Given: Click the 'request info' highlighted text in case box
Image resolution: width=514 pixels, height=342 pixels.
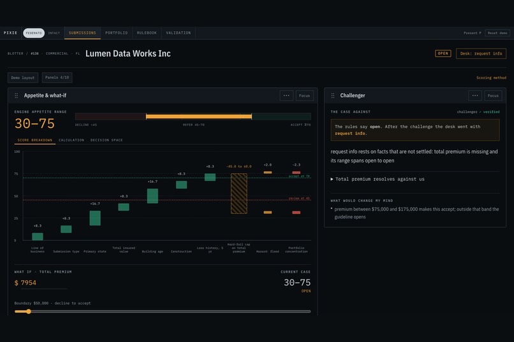Looking at the screenshot, I should coord(350,133).
